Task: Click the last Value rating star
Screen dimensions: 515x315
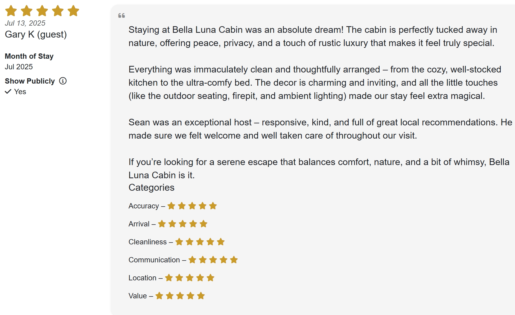Action: [x=201, y=296]
